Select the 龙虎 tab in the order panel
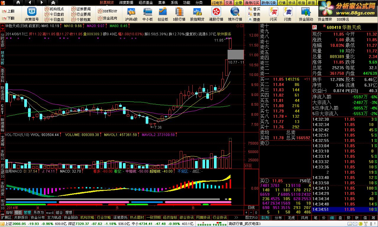378x227 pixels. click(291, 218)
